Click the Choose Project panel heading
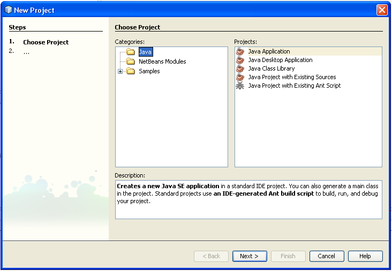Viewport: 392px width, 271px height. pyautogui.click(x=138, y=27)
